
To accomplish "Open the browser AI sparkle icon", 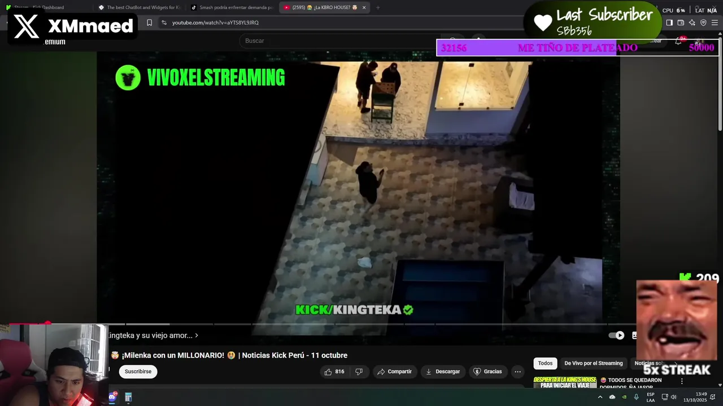I will coord(692,23).
